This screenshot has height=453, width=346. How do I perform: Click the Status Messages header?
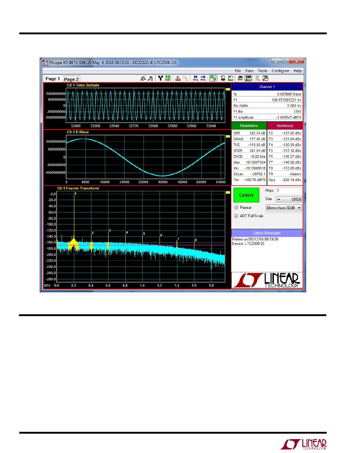(267, 233)
